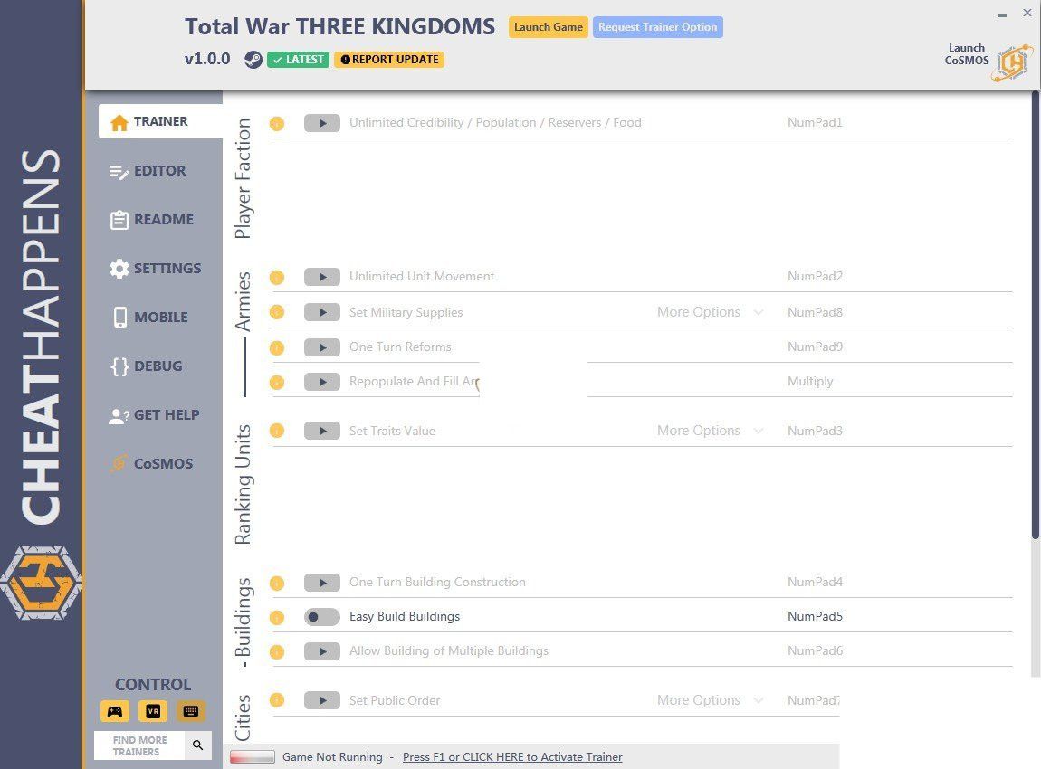Expand More Options for Set Public Order

click(x=710, y=700)
